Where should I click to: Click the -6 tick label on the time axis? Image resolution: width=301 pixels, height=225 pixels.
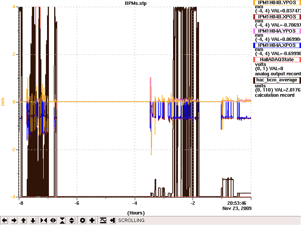pos(77,203)
